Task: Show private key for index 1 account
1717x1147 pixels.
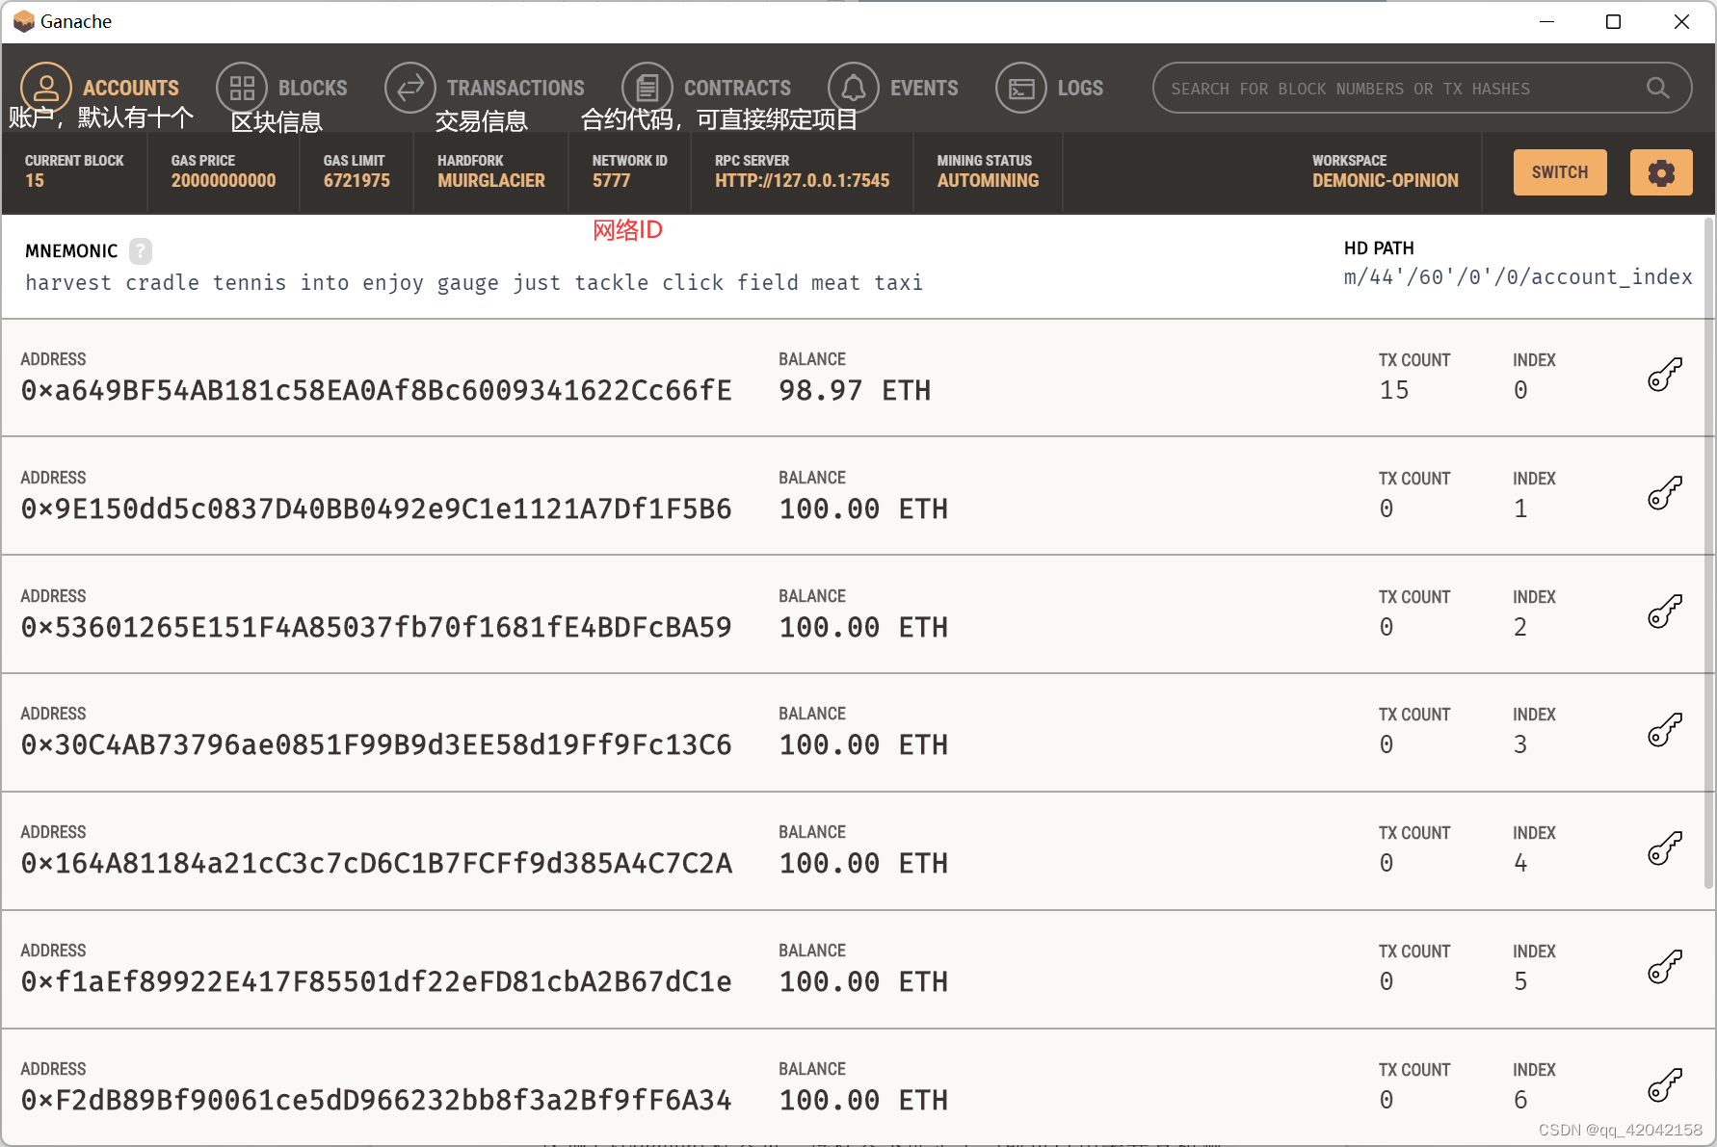Action: pyautogui.click(x=1665, y=493)
